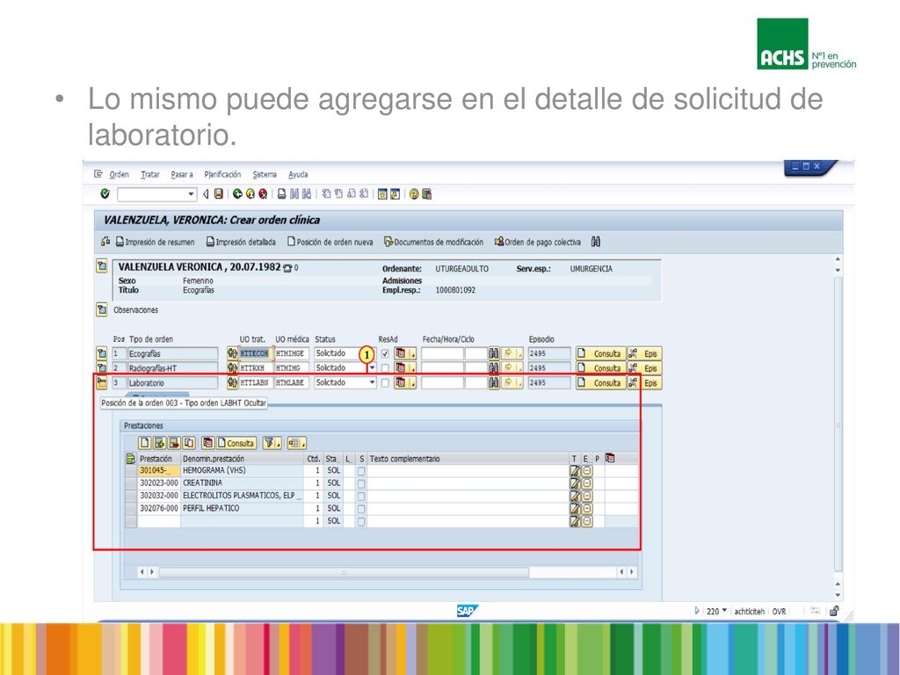Click the lock icon in the status bar
The image size is (900, 675).
[834, 611]
